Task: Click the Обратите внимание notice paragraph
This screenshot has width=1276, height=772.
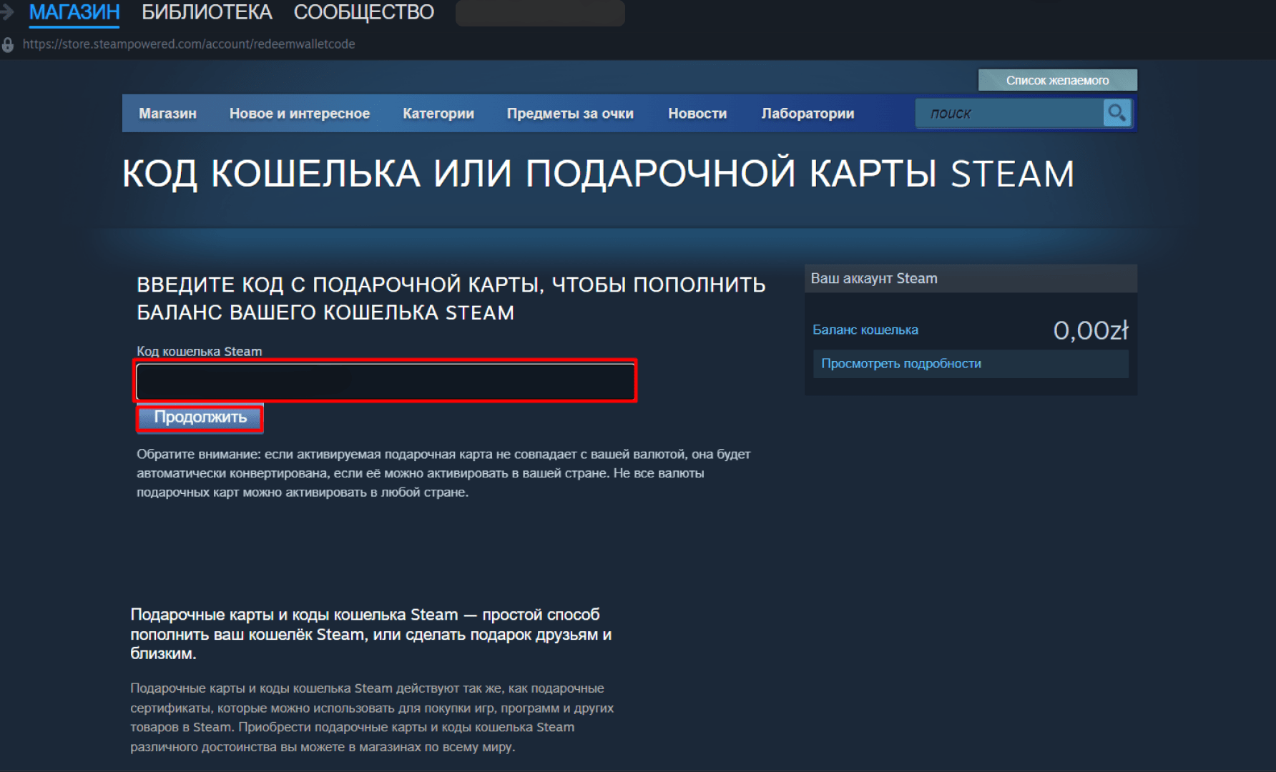Action: (443, 473)
